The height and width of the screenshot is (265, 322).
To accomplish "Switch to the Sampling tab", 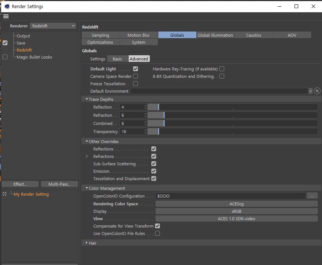I will (100, 35).
